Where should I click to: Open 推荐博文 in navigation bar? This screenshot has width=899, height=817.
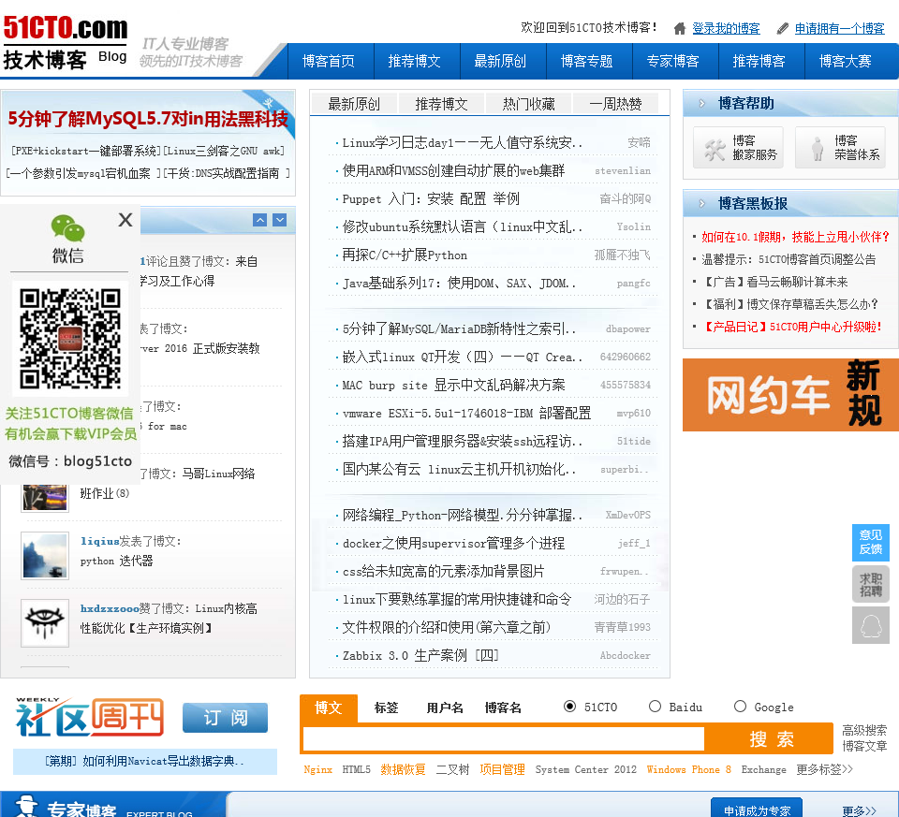[415, 61]
